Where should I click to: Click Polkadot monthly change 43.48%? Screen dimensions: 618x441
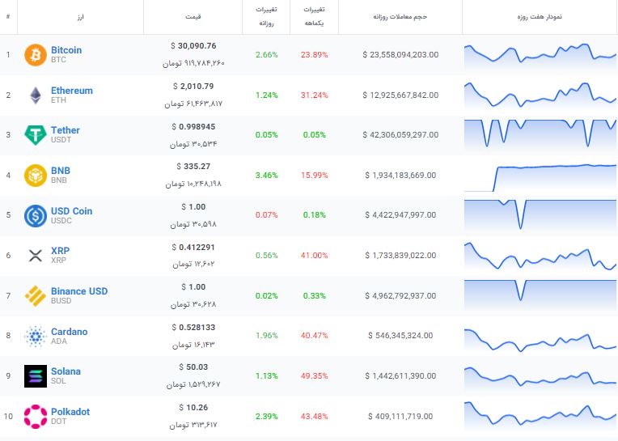click(x=314, y=417)
